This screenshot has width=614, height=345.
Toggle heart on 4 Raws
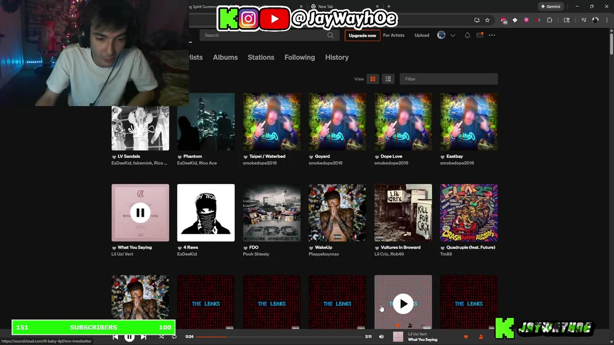click(x=179, y=248)
